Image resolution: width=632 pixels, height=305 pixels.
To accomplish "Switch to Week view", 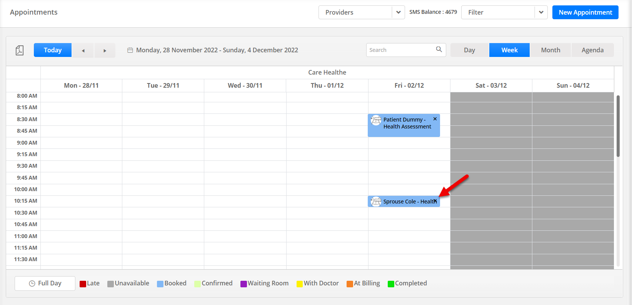I will [509, 50].
